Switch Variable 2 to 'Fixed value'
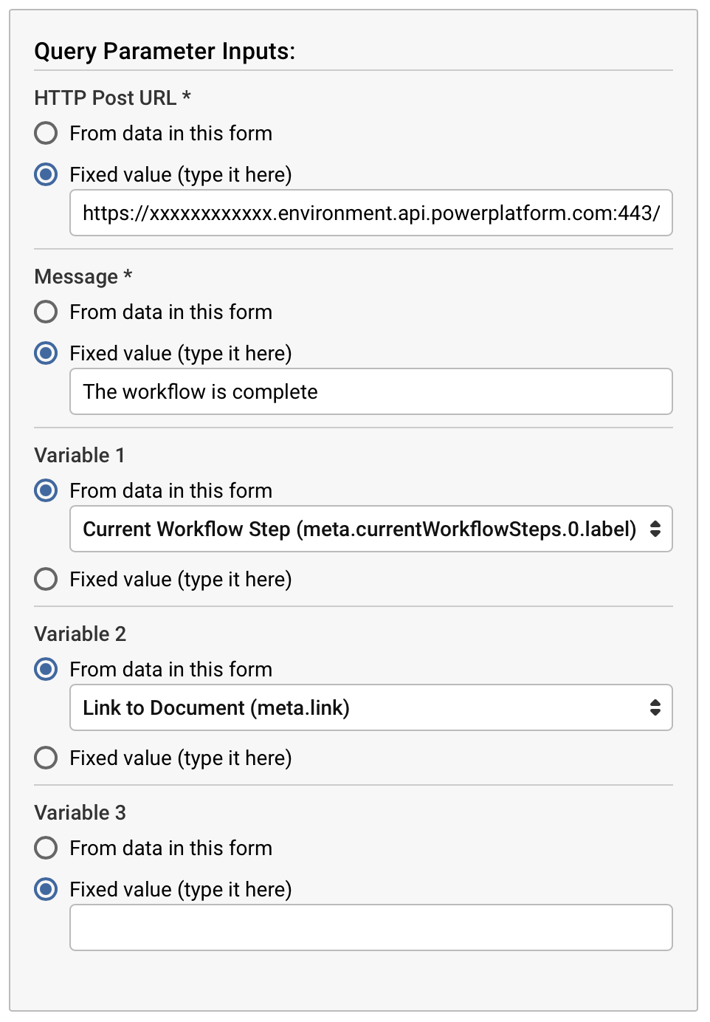This screenshot has width=710, height=1022. tap(46, 758)
